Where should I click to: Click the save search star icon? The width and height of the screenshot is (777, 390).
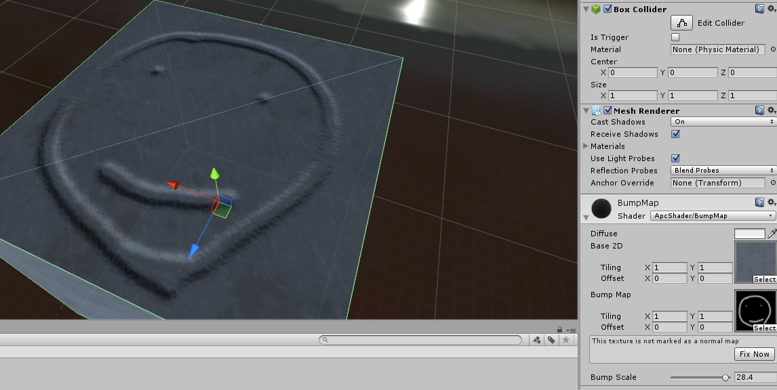[x=566, y=339]
